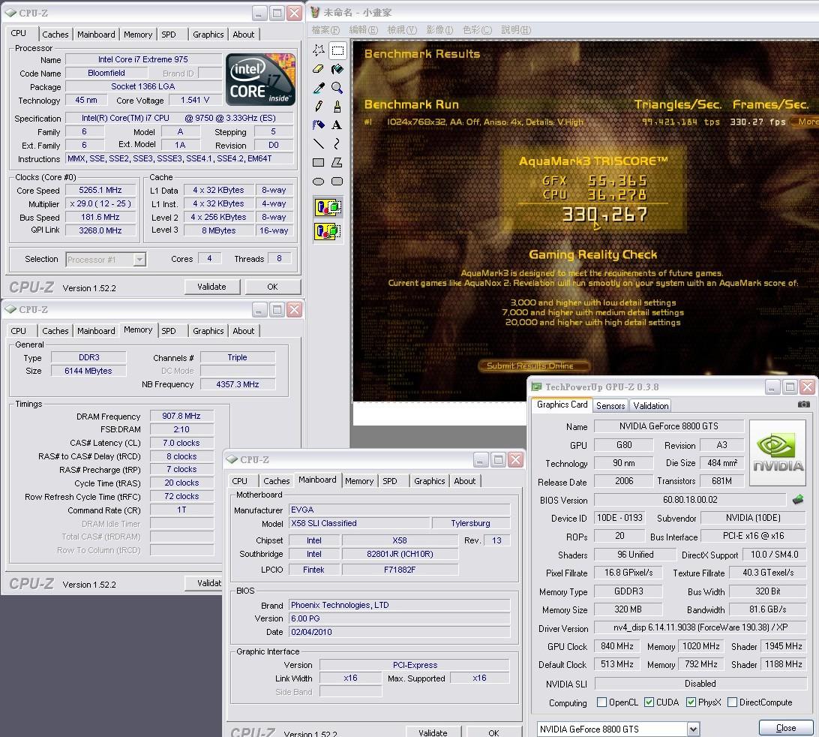Image resolution: width=819 pixels, height=737 pixels.
Task: Open the 檢視(V) menu in Paint
Action: (402, 30)
